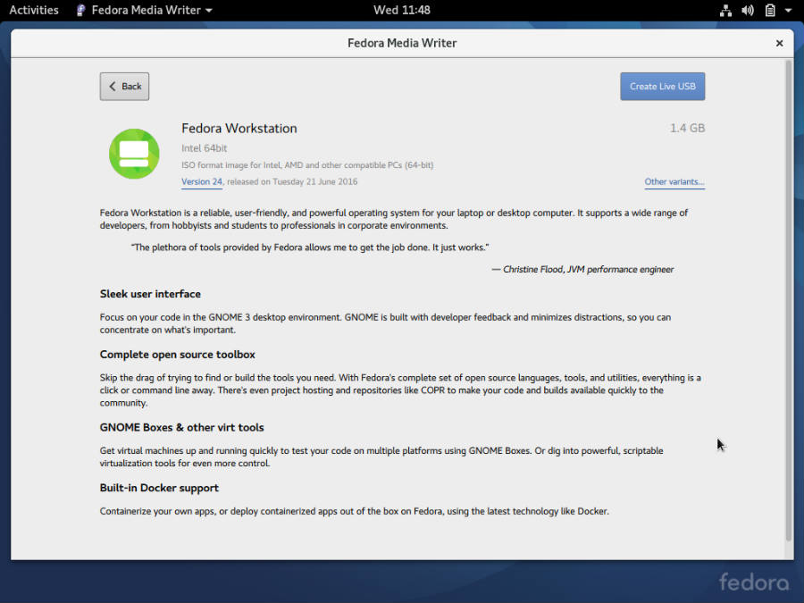804x603 pixels.
Task: Open the Other variants link
Action: pos(674,181)
